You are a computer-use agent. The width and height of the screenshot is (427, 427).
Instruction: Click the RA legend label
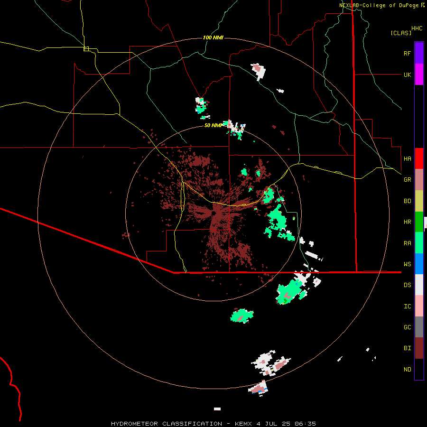[407, 243]
